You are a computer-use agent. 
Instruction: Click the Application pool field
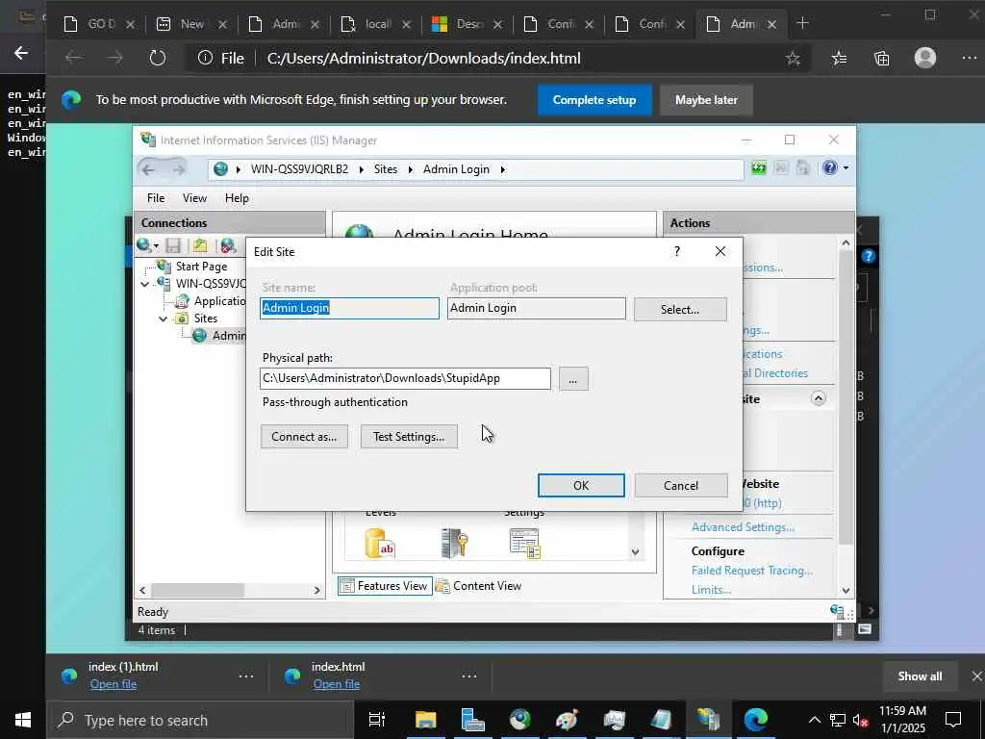click(537, 308)
